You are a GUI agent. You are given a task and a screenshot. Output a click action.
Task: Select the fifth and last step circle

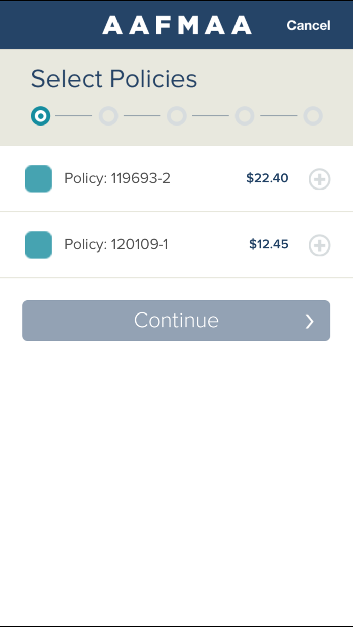313,116
